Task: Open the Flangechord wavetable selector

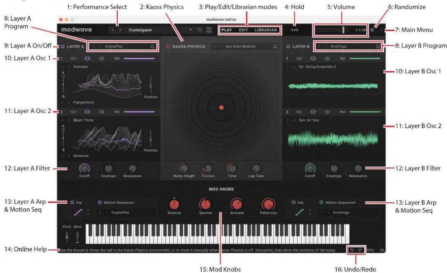Action: pyautogui.click(x=84, y=102)
